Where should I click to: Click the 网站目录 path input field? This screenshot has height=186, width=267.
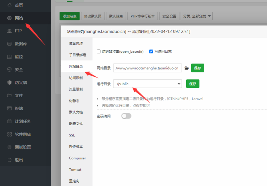pyautogui.click(x=148, y=68)
